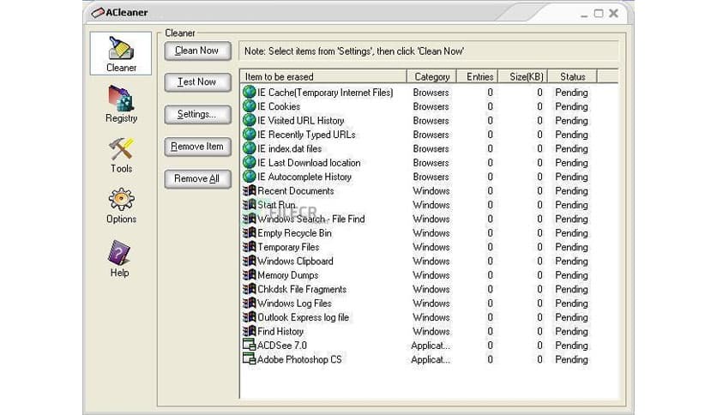Open the Cleaner section in sidebar

(x=121, y=53)
